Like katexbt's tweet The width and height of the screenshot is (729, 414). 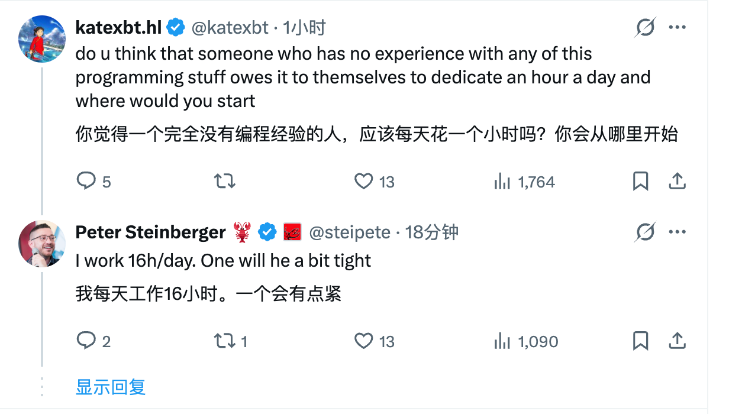click(x=363, y=181)
